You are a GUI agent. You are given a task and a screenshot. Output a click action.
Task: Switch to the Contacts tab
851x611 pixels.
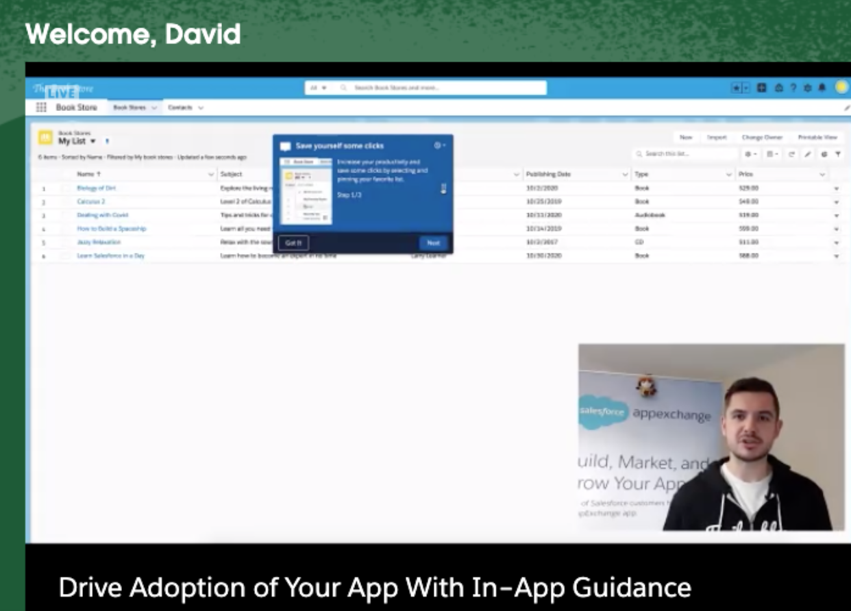(180, 108)
